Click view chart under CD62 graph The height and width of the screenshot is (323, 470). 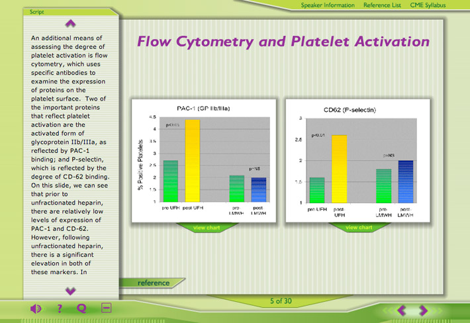[x=359, y=228]
